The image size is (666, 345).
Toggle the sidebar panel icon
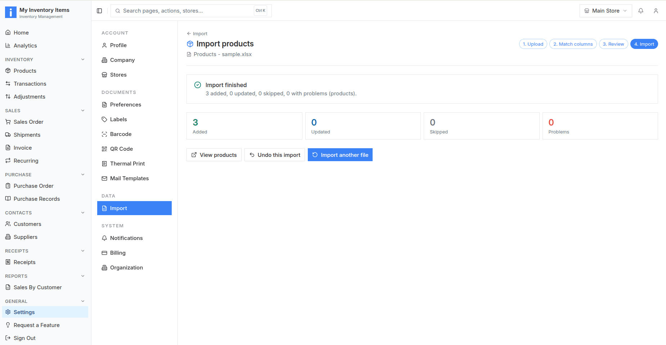pyautogui.click(x=99, y=11)
